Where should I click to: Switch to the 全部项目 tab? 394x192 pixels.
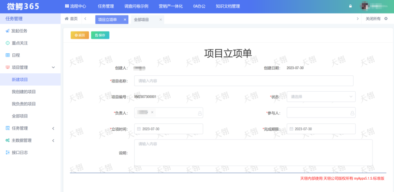click(142, 20)
